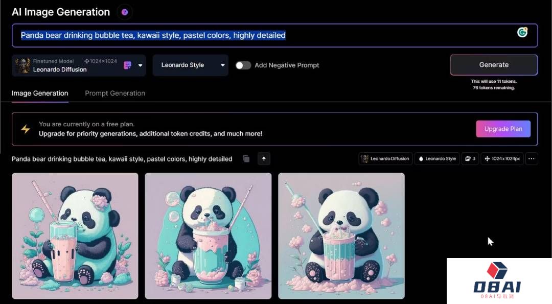Click the image count badge showing 3
Image resolution: width=552 pixels, height=304 pixels.
(x=470, y=158)
